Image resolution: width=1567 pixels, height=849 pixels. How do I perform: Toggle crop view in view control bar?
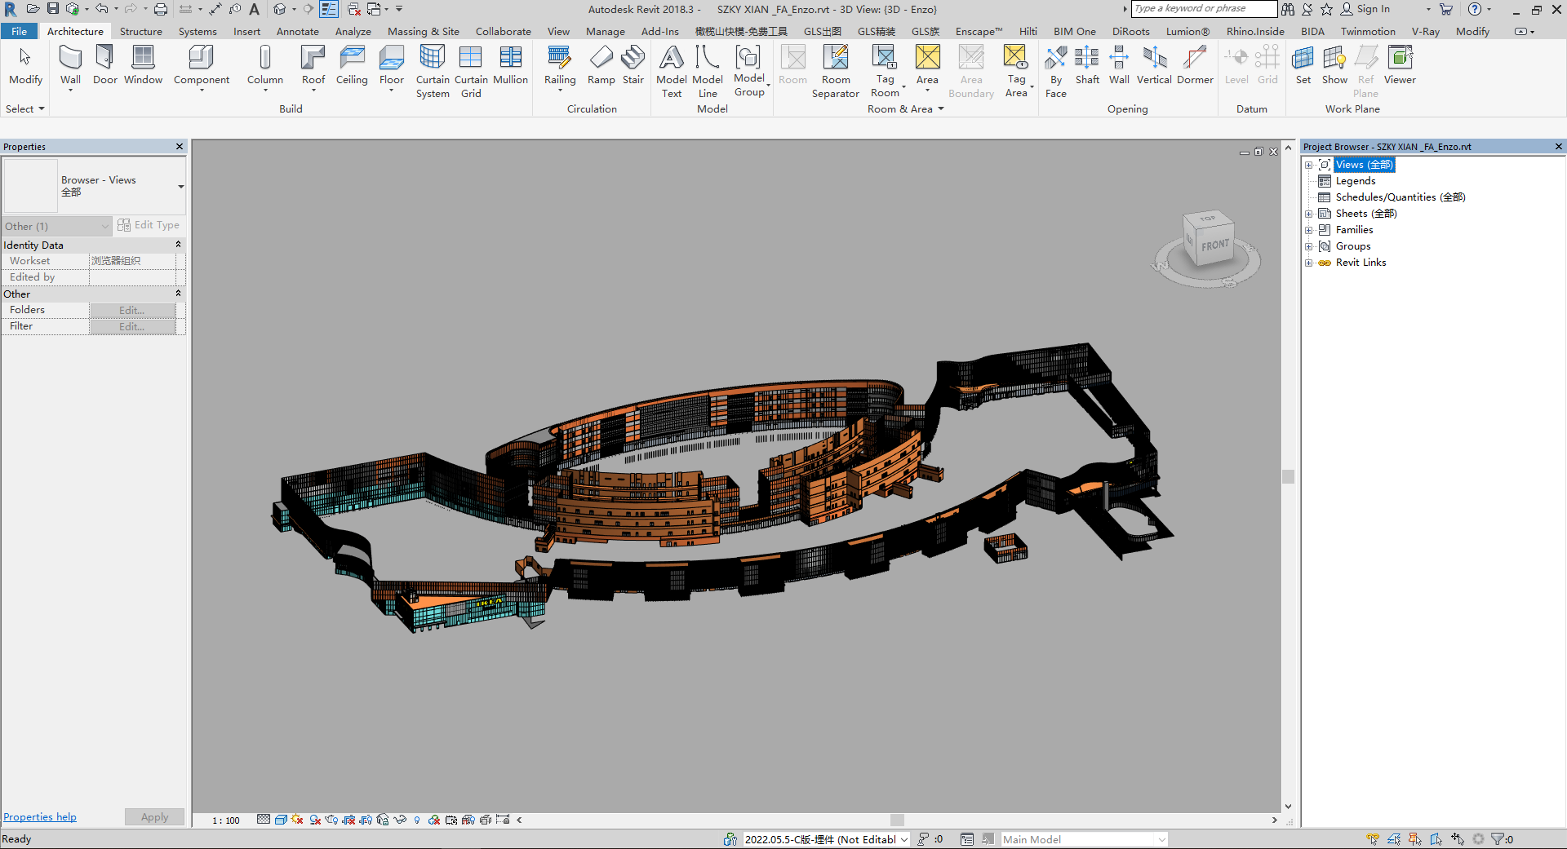click(x=348, y=820)
